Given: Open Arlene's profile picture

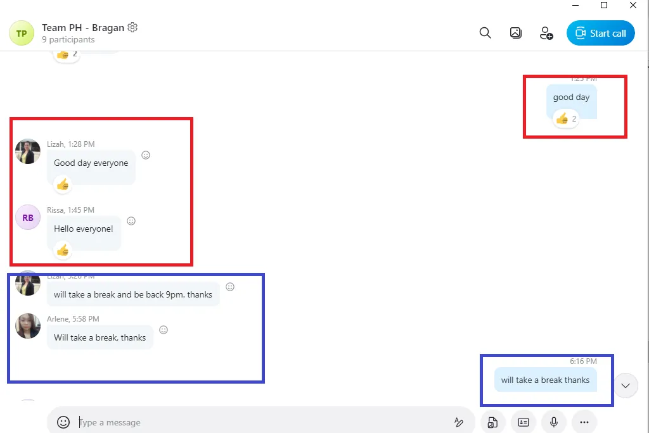Looking at the screenshot, I should [x=28, y=326].
